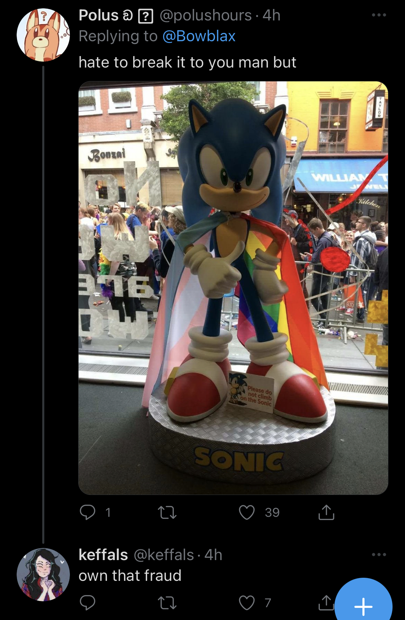Open more options for Polus tweet
405x620 pixels.
coord(379,15)
